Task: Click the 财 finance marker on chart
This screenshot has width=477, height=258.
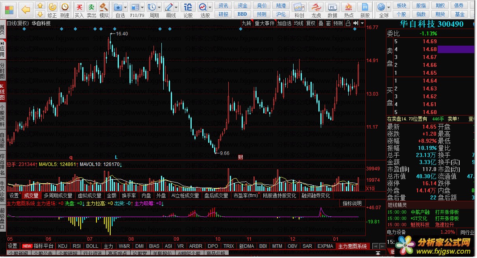Action: [x=240, y=157]
